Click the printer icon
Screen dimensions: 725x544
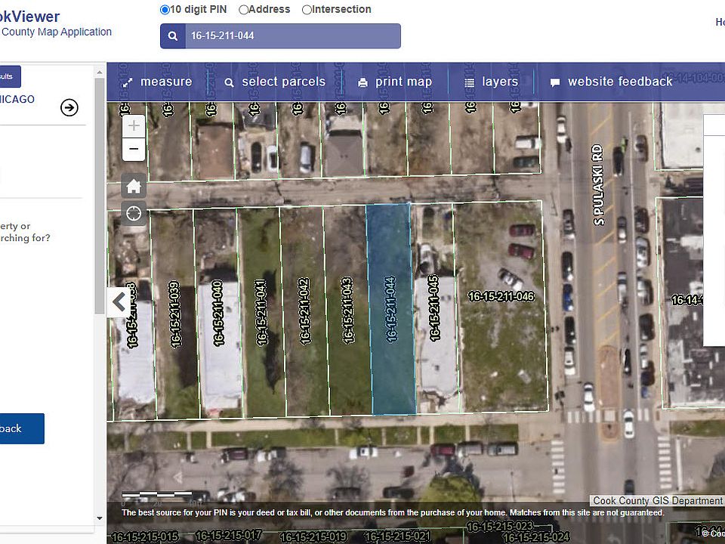pyautogui.click(x=363, y=83)
